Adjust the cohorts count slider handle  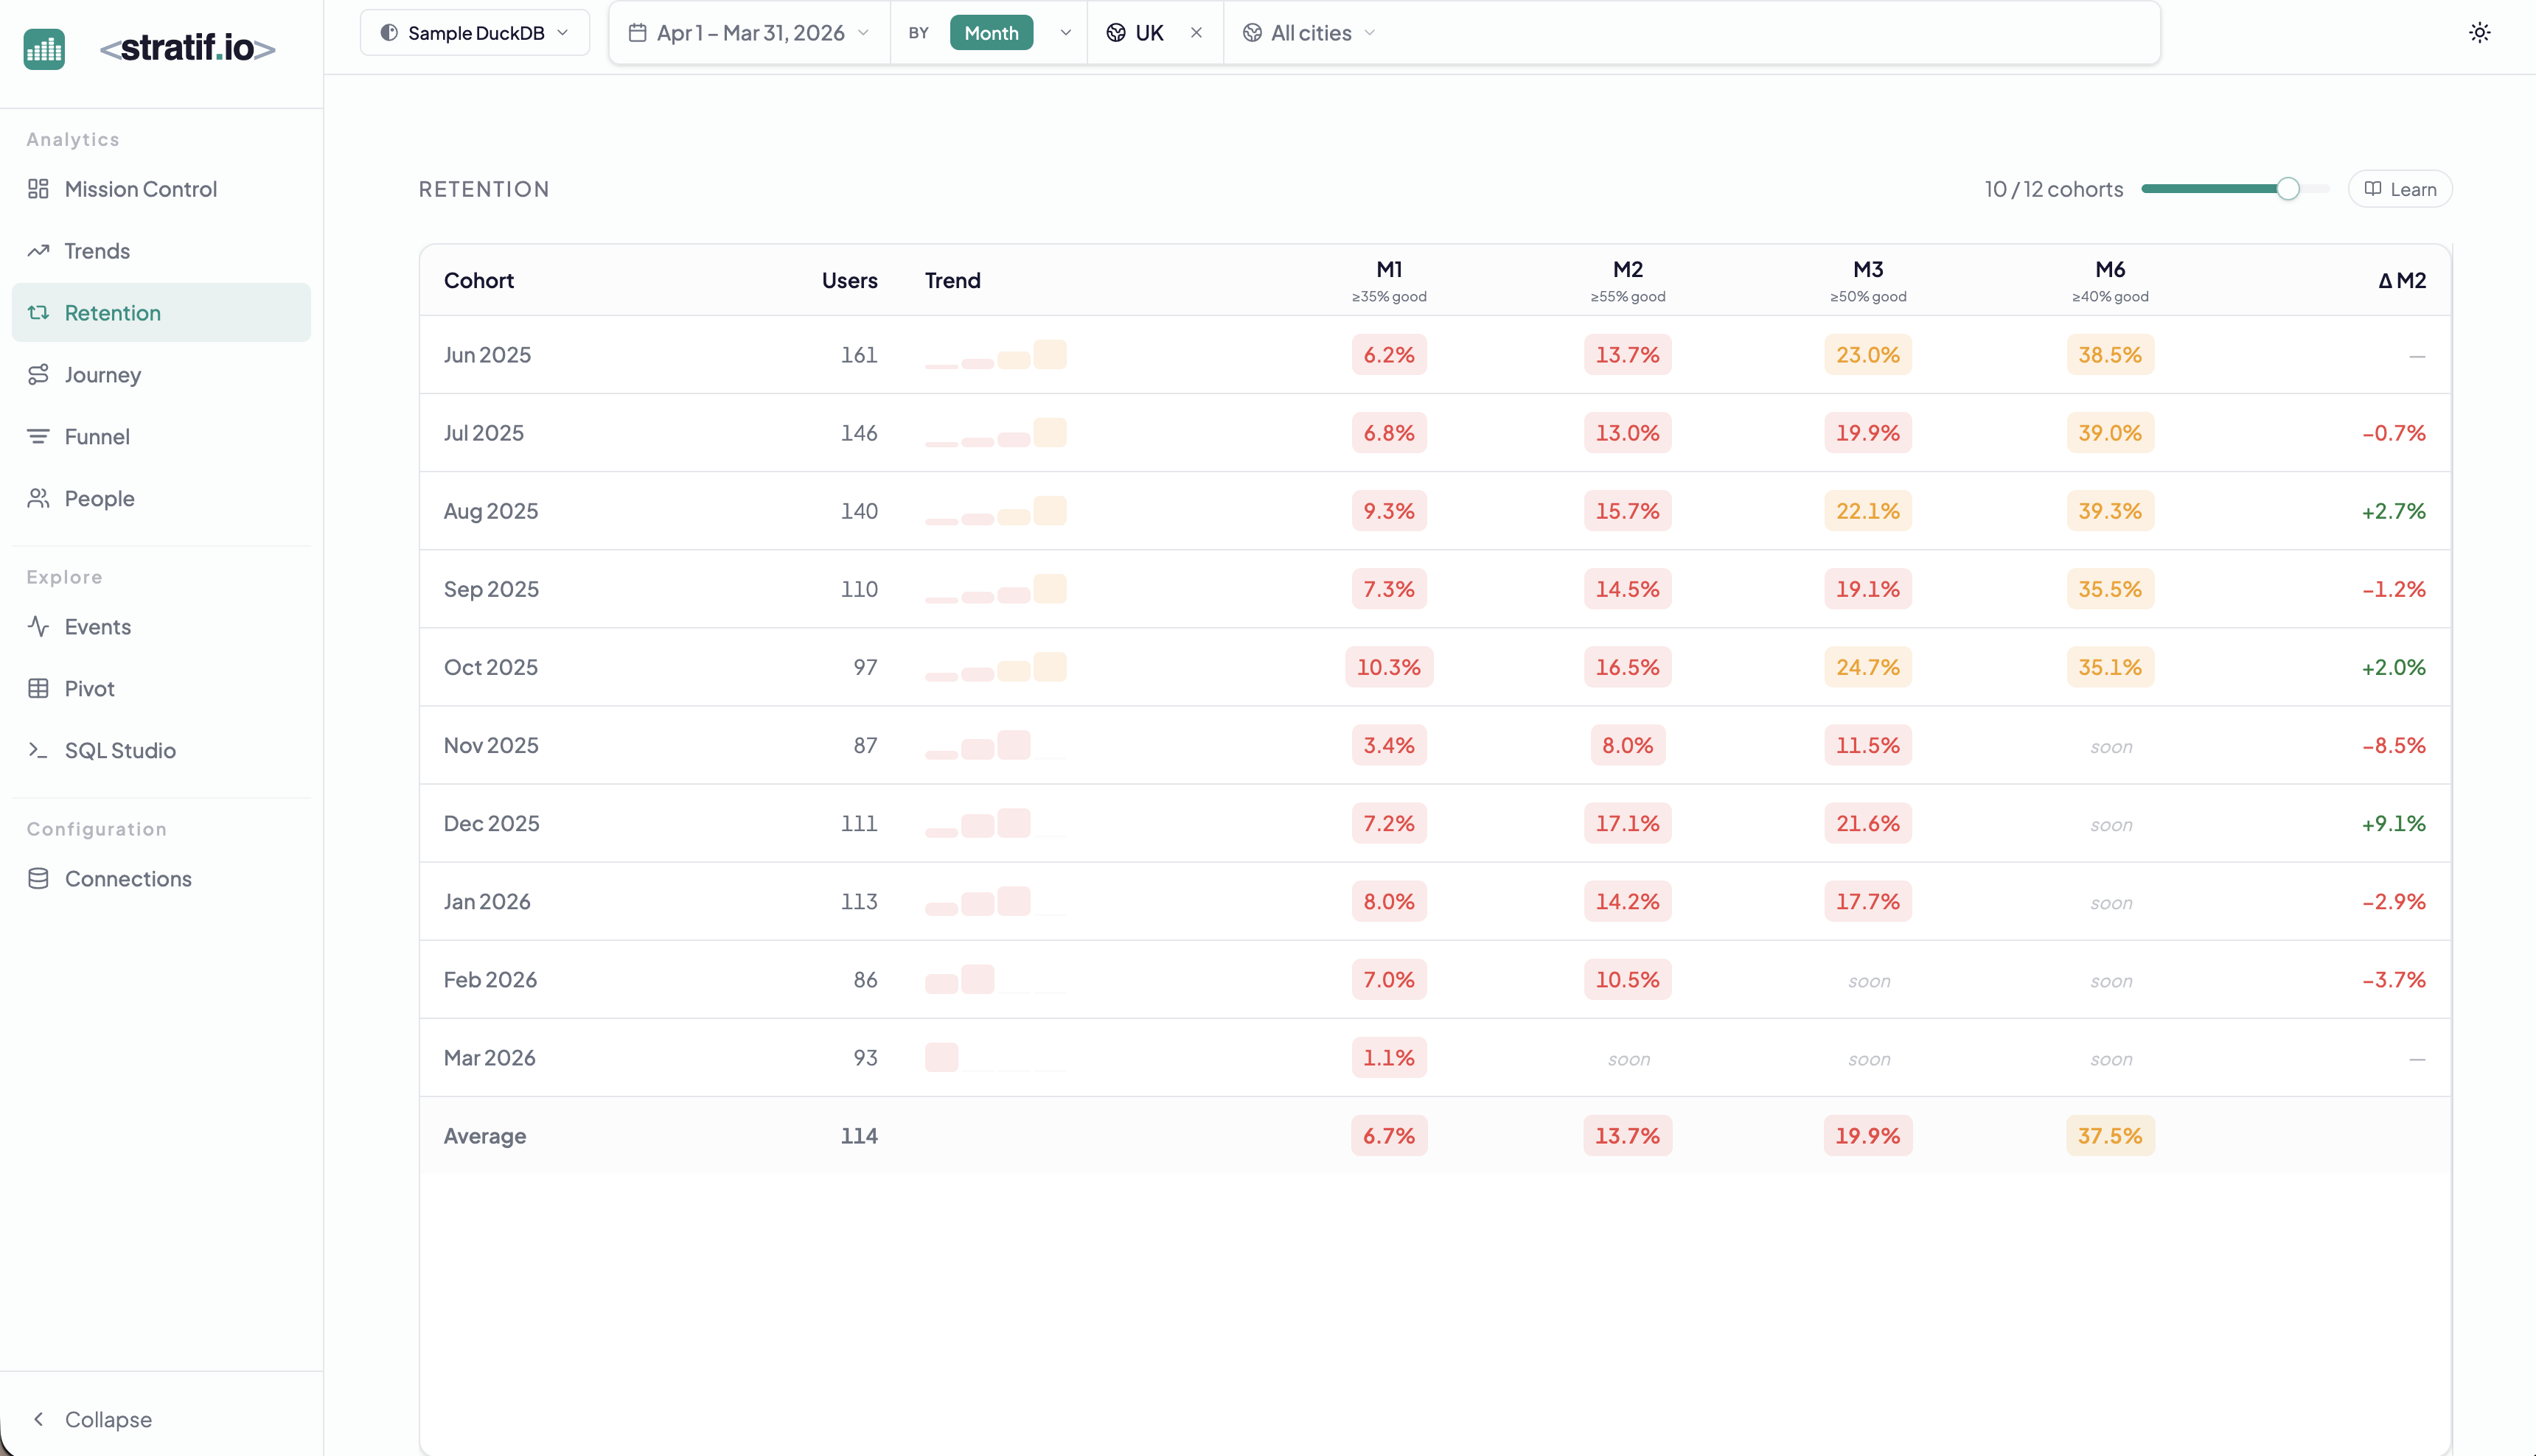click(2288, 189)
